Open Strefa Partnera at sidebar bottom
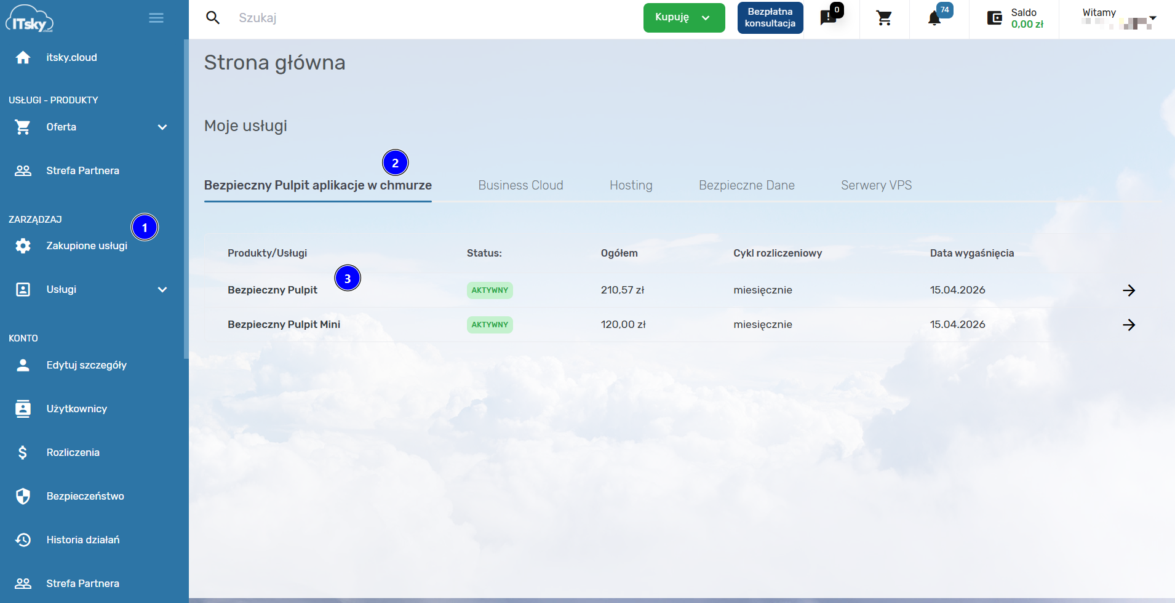 82,583
